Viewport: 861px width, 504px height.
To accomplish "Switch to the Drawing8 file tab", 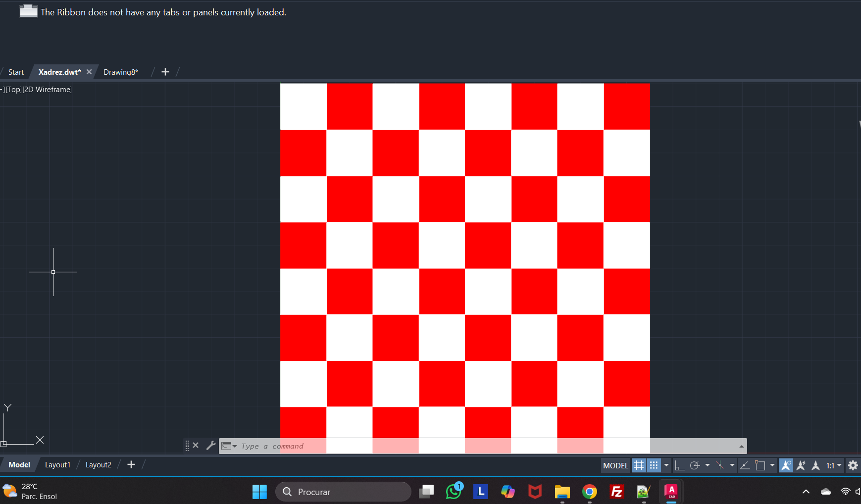I will [x=121, y=72].
